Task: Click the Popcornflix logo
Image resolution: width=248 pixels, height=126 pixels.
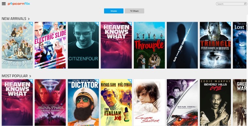Action: (x=19, y=4)
